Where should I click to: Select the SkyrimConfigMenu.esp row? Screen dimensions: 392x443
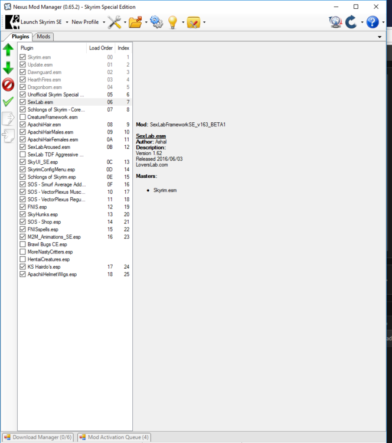click(75, 170)
